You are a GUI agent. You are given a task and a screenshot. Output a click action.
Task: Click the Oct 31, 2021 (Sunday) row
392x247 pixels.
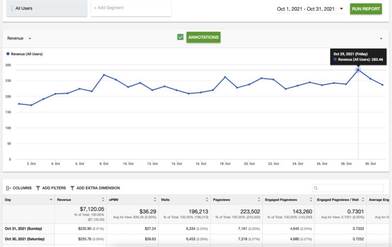(x=196, y=228)
